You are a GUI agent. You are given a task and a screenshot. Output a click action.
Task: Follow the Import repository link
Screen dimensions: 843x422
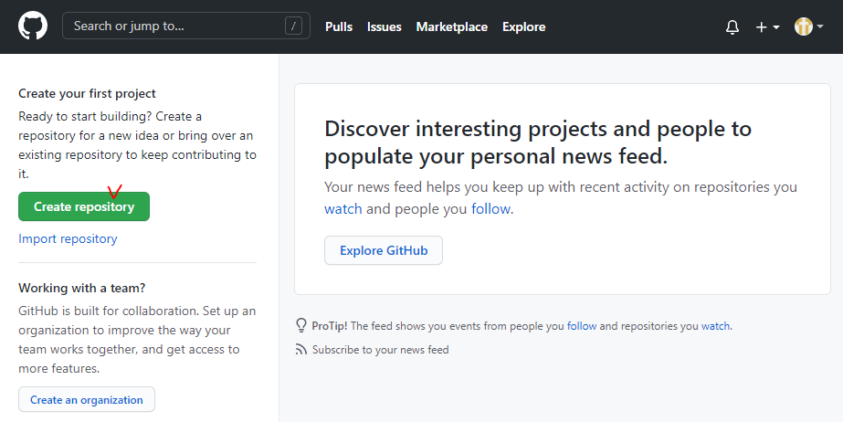(x=68, y=238)
